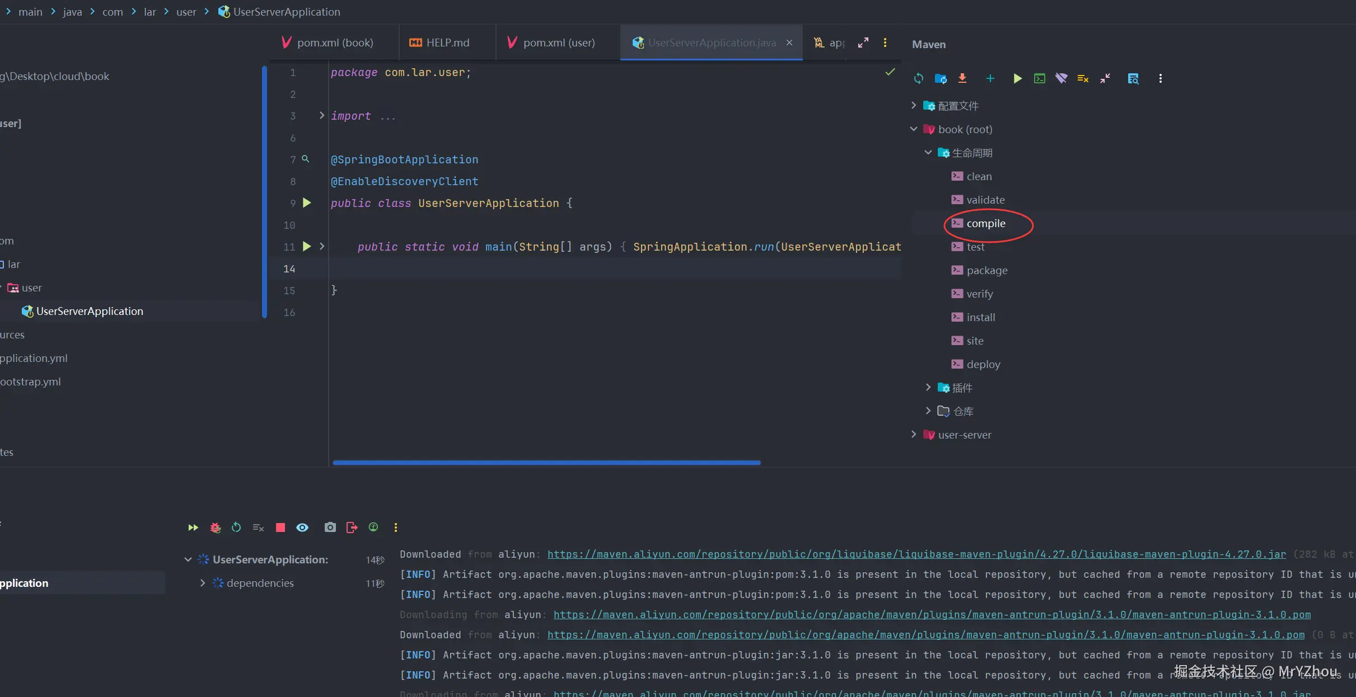Toggle the eye view option in run toolbar
The width and height of the screenshot is (1356, 697).
[x=302, y=528]
